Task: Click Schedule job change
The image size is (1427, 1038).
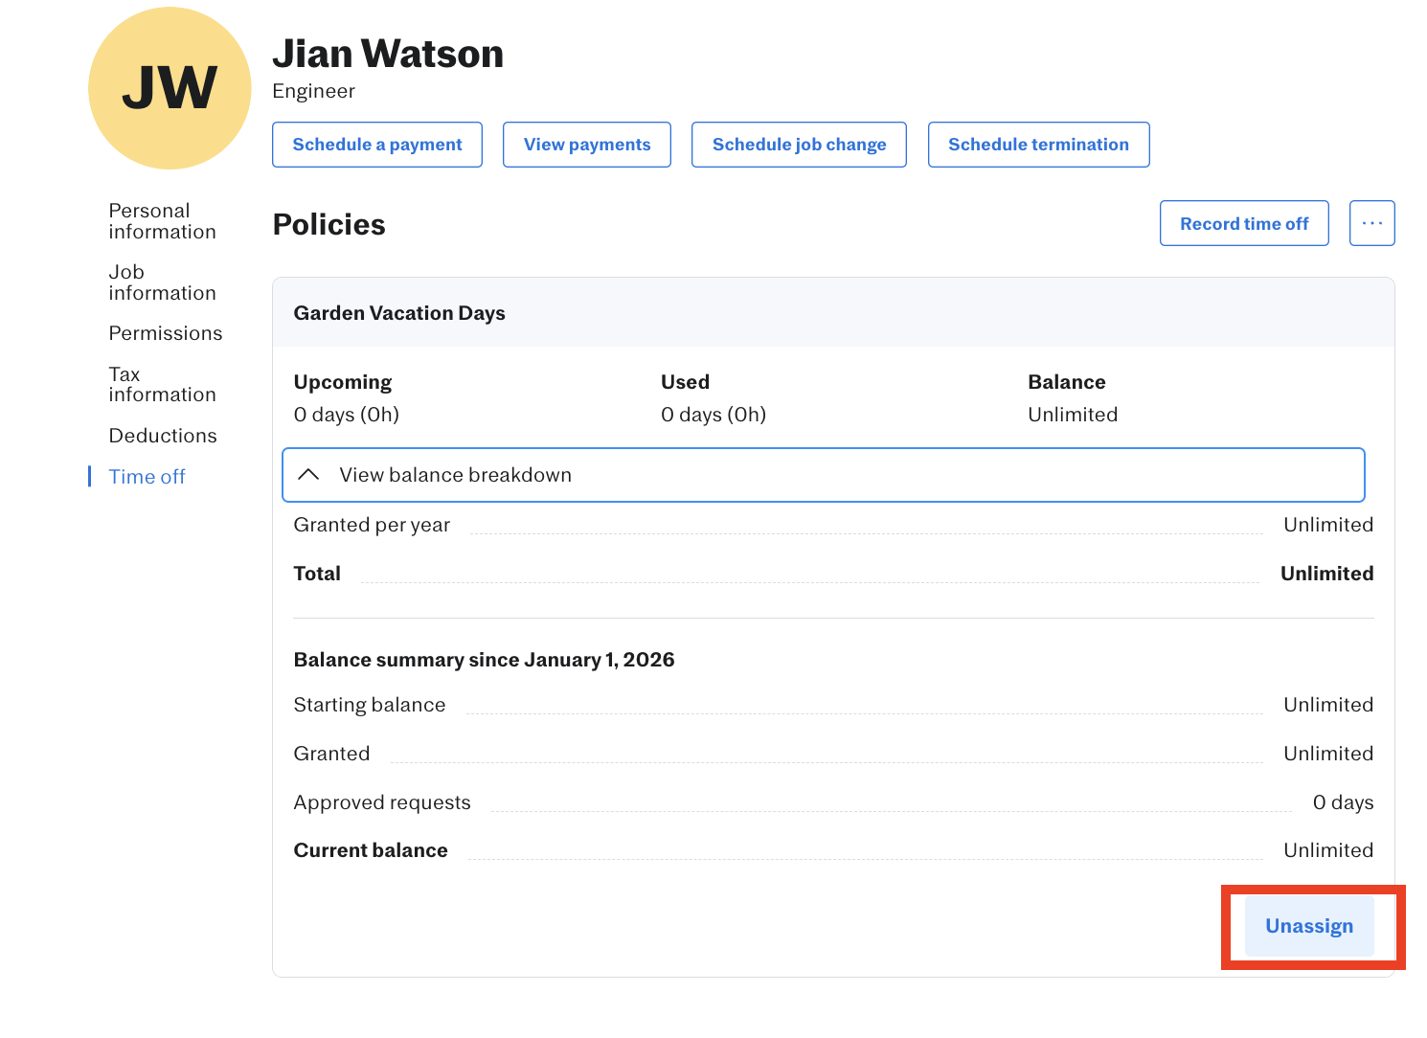Action: pos(799,145)
